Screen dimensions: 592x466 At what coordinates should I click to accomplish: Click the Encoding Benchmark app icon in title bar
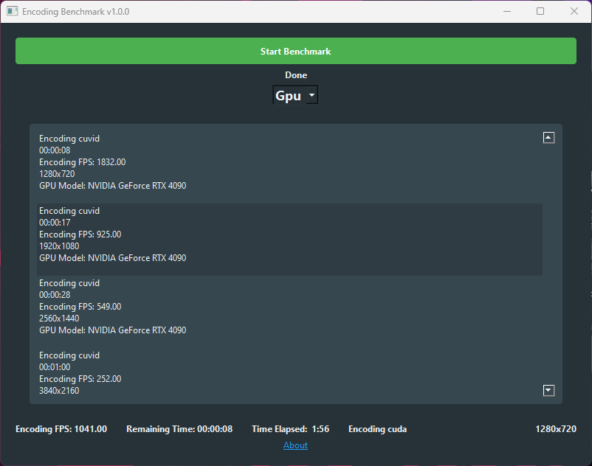(x=12, y=11)
